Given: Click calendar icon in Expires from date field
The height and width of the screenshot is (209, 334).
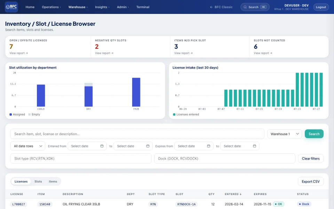Looking at the screenshot, I should (x=208, y=146).
